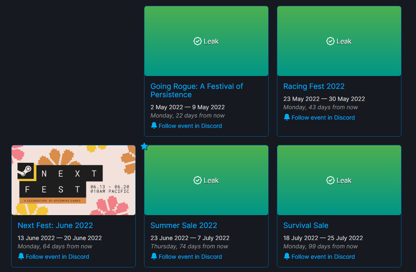The height and width of the screenshot is (272, 416).
Task: Click the Next Fest promotional thumbnail image
Action: click(73, 180)
